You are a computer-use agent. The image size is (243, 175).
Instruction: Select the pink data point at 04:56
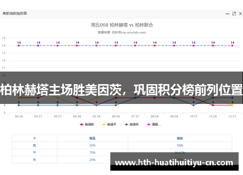pyautogui.click(x=77, y=45)
